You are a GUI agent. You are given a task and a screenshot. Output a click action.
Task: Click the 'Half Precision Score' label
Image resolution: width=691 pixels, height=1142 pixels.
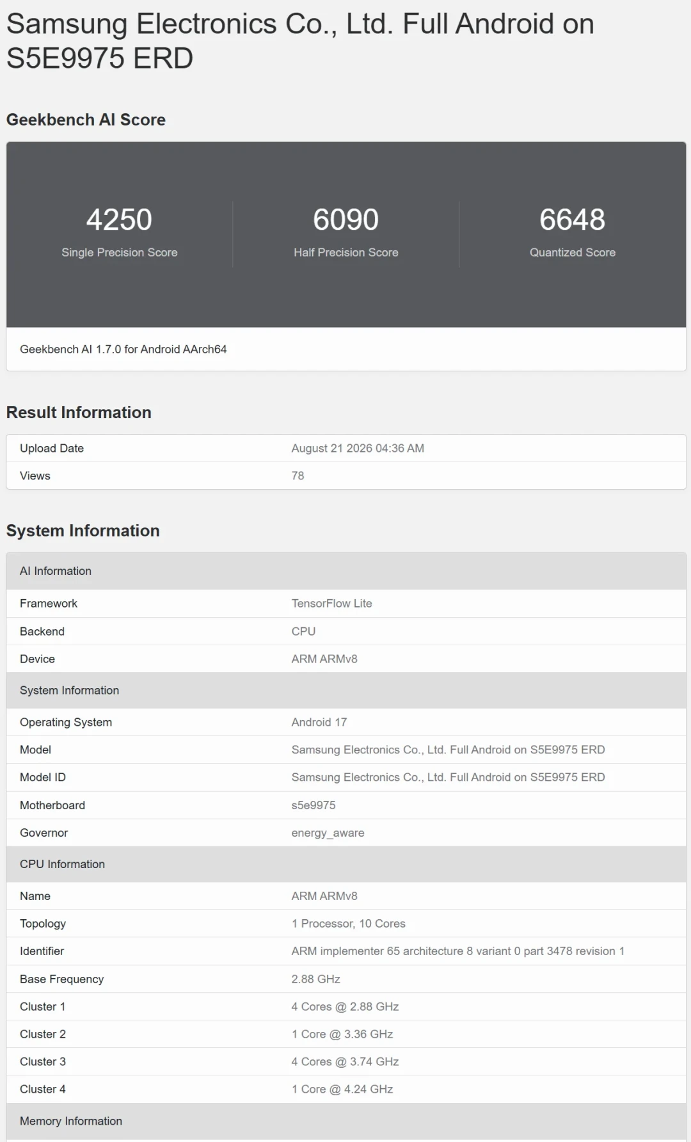345,252
